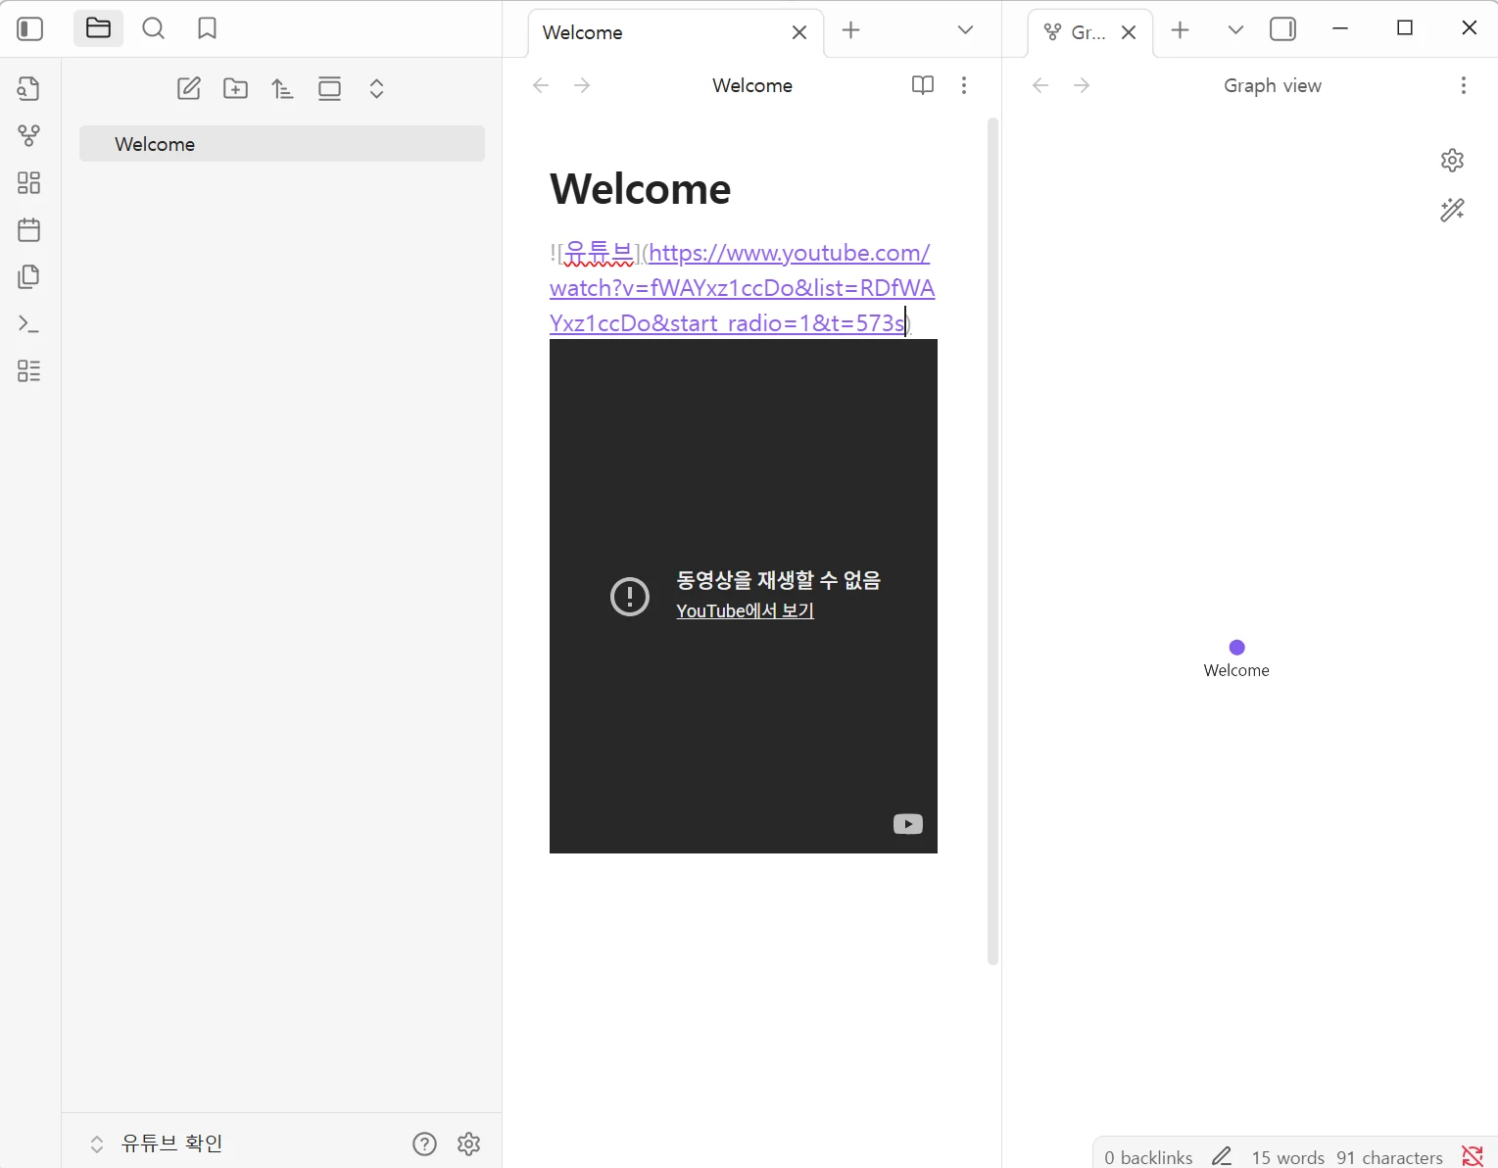Open graph view from left ribbon

(x=29, y=135)
